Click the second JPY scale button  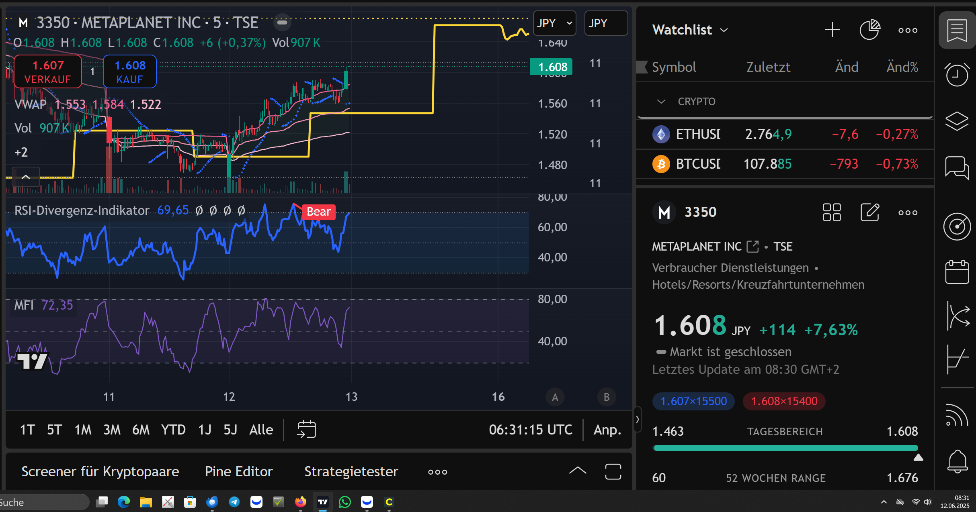(x=606, y=23)
